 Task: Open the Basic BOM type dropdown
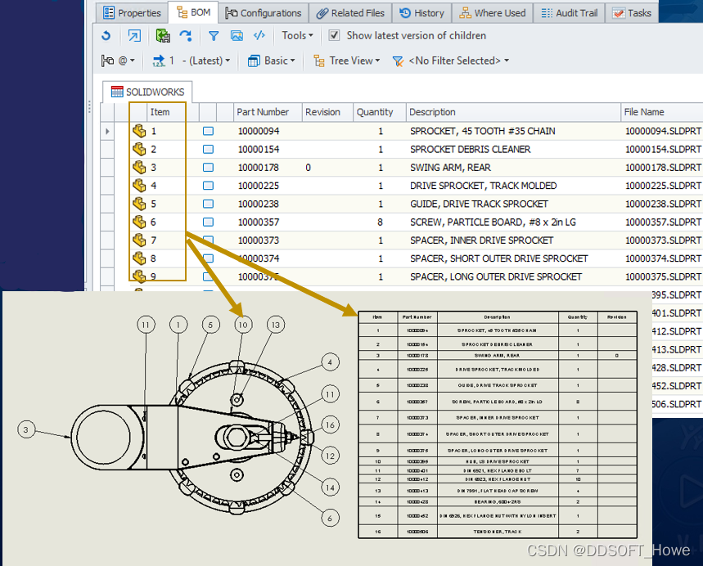(271, 61)
